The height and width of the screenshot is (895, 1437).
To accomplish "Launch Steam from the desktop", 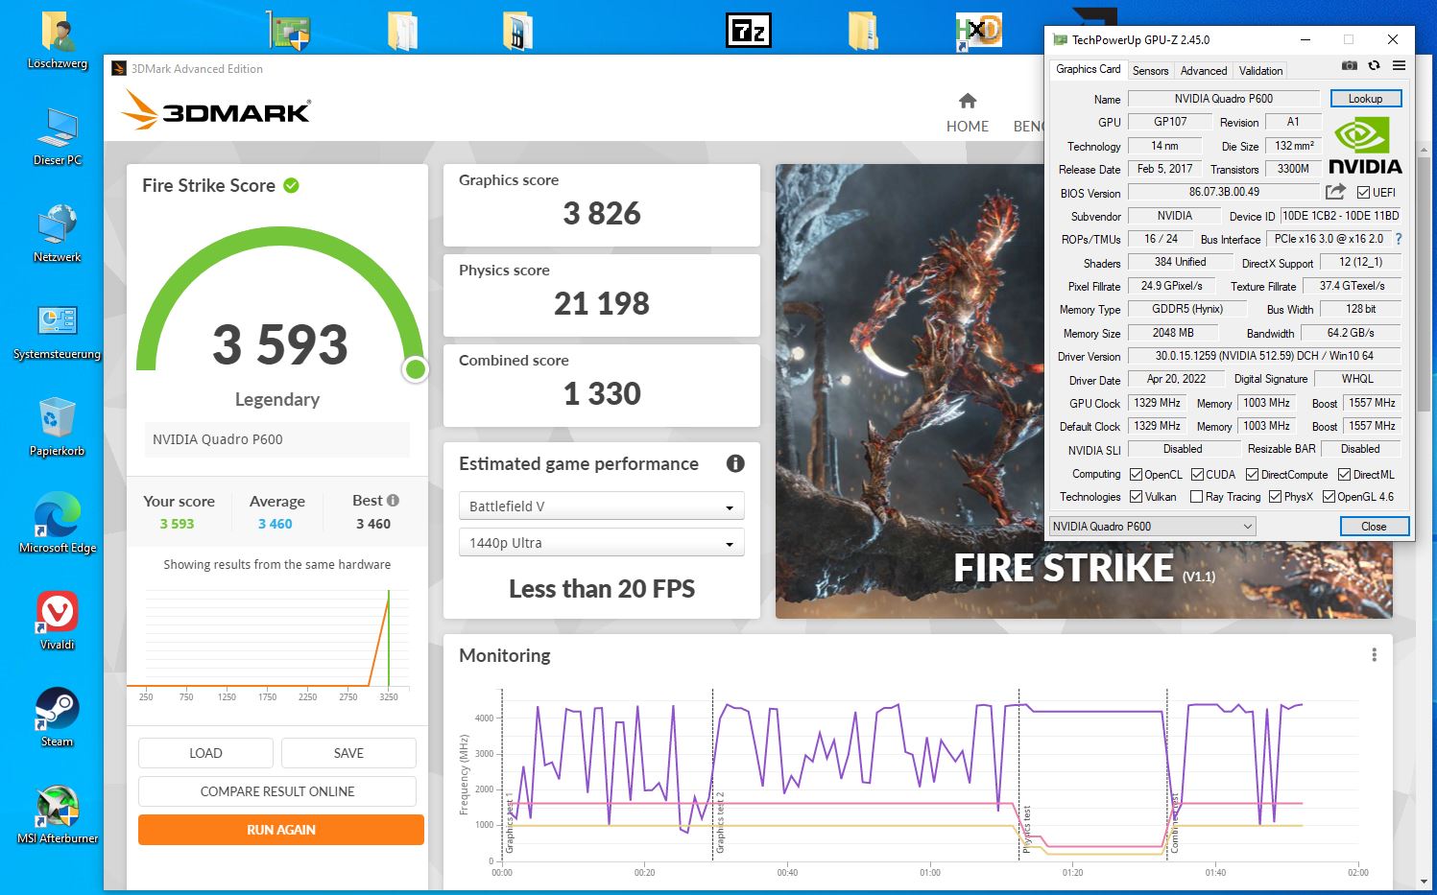I will (x=57, y=710).
